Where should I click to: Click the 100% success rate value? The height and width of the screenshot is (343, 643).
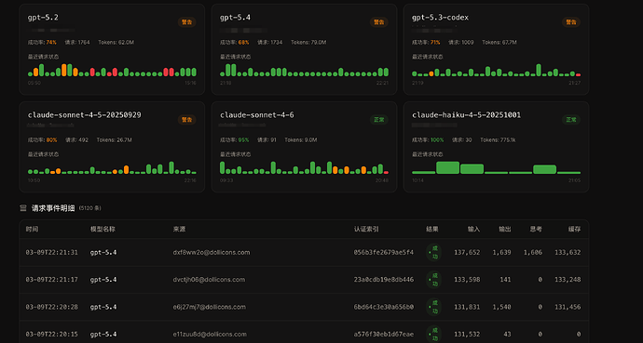[437, 140]
